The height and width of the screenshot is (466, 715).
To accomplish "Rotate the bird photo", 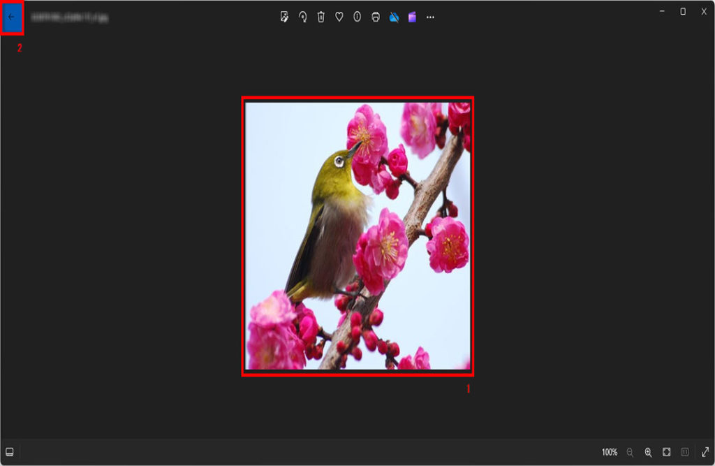I will [x=302, y=17].
